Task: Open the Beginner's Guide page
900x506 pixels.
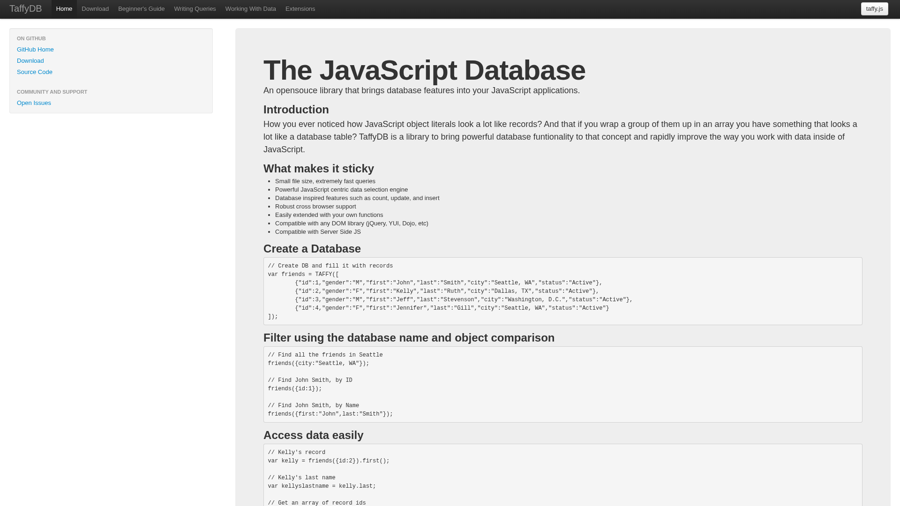Action: 141,9
